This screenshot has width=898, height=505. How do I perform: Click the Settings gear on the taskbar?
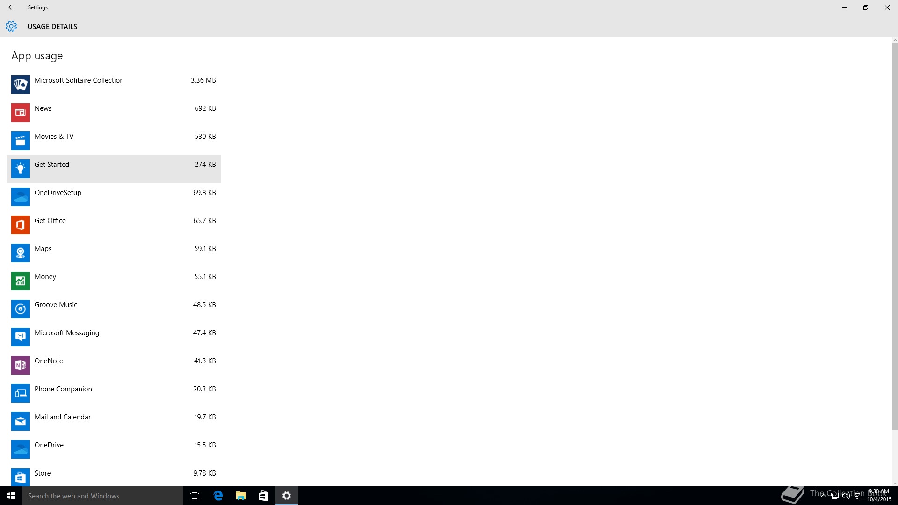coord(287,496)
